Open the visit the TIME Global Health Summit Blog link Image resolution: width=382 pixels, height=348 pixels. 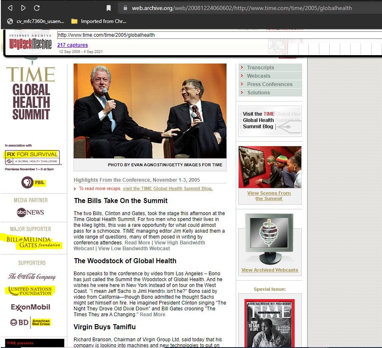pyautogui.click(x=168, y=188)
